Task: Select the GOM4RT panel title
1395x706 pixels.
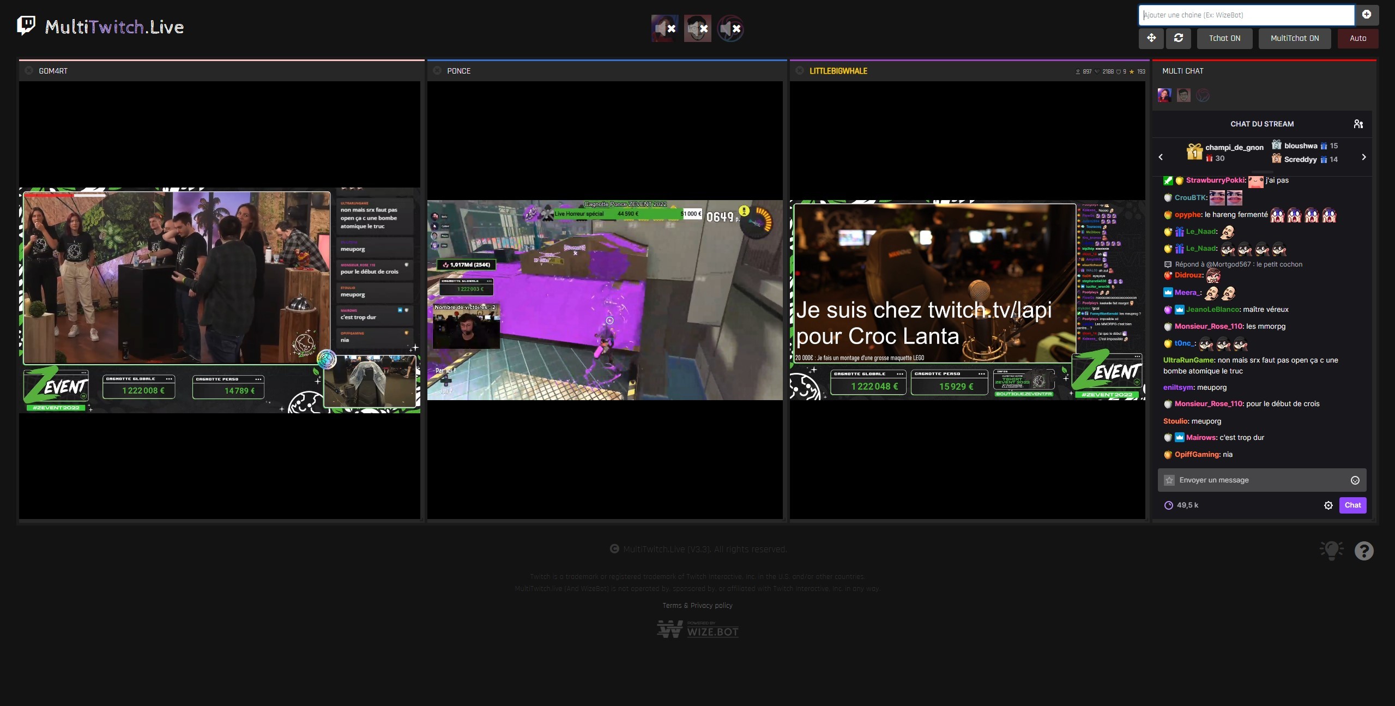Action: pos(53,71)
